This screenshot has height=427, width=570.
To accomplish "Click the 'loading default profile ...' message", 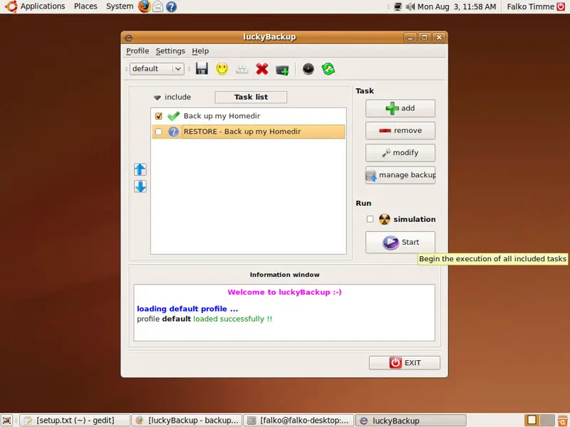I will [187, 309].
